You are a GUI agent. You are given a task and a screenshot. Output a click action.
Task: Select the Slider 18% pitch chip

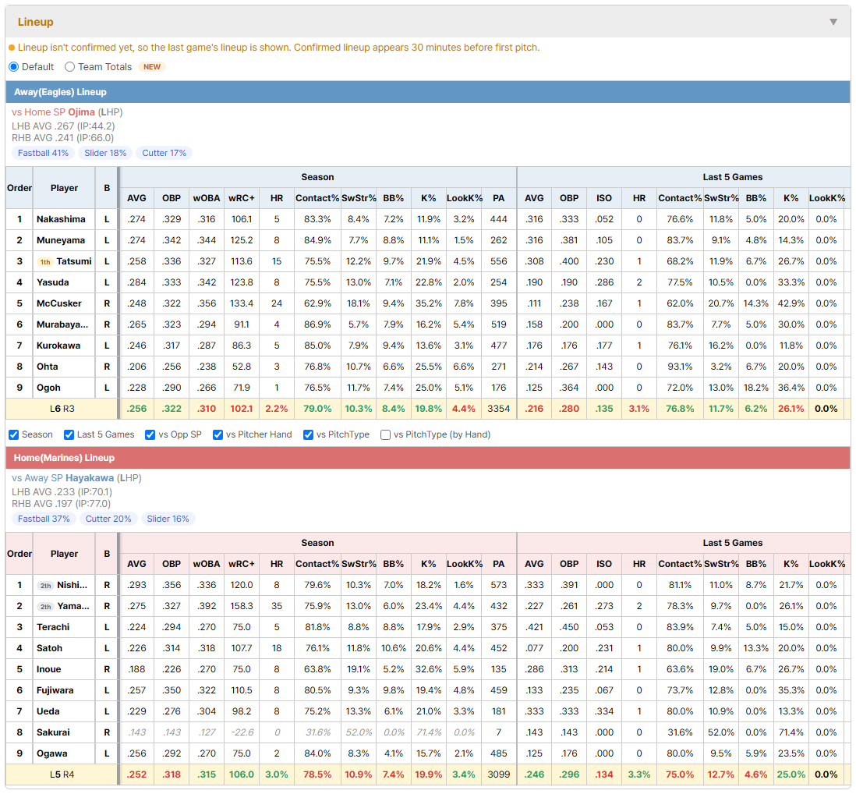pos(105,153)
